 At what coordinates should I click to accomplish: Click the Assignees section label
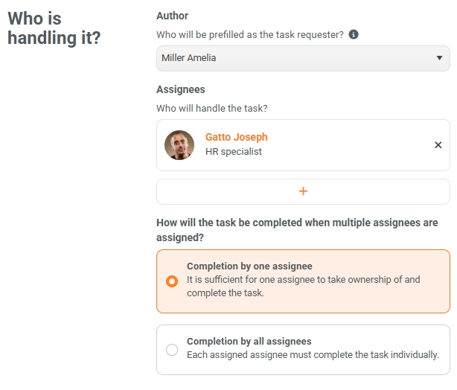(181, 89)
